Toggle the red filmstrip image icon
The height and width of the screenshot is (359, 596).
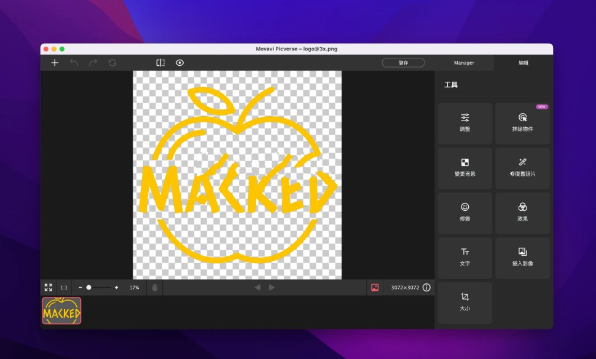coord(375,288)
